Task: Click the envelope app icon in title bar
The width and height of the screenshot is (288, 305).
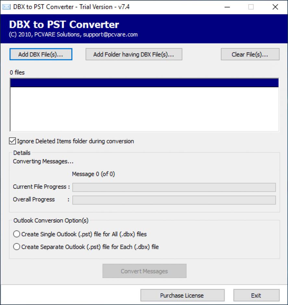Action: (6, 7)
